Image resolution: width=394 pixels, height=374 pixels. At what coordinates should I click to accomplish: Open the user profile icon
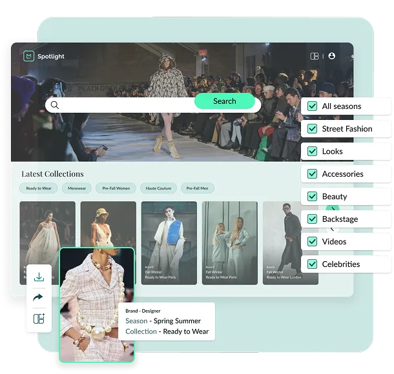click(x=332, y=56)
